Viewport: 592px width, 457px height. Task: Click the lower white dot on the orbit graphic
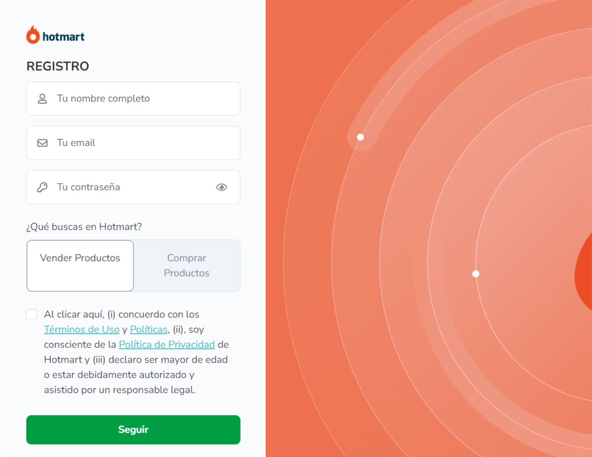pyautogui.click(x=476, y=274)
